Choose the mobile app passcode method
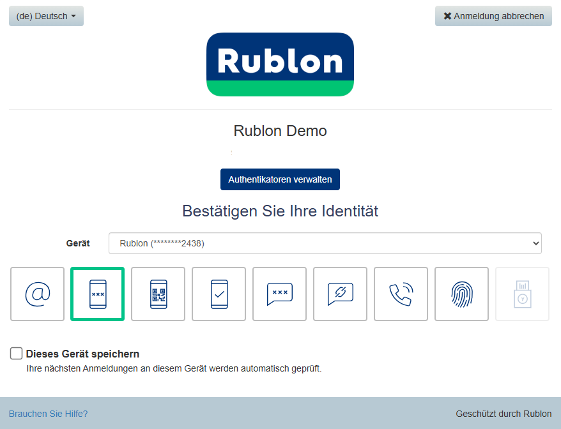This screenshot has width=561, height=429. point(98,294)
